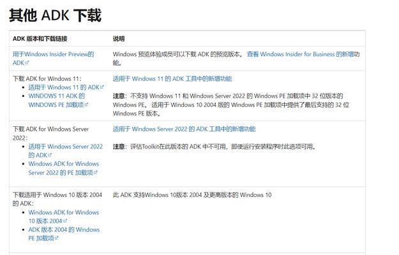Open the ADK for Windows 11 download link

click(64, 87)
